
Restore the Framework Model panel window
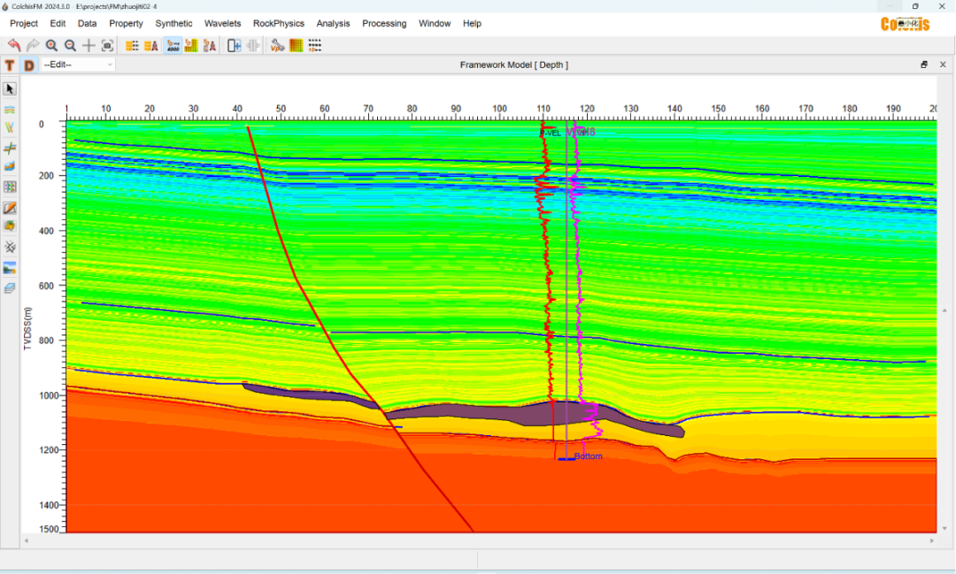point(924,65)
